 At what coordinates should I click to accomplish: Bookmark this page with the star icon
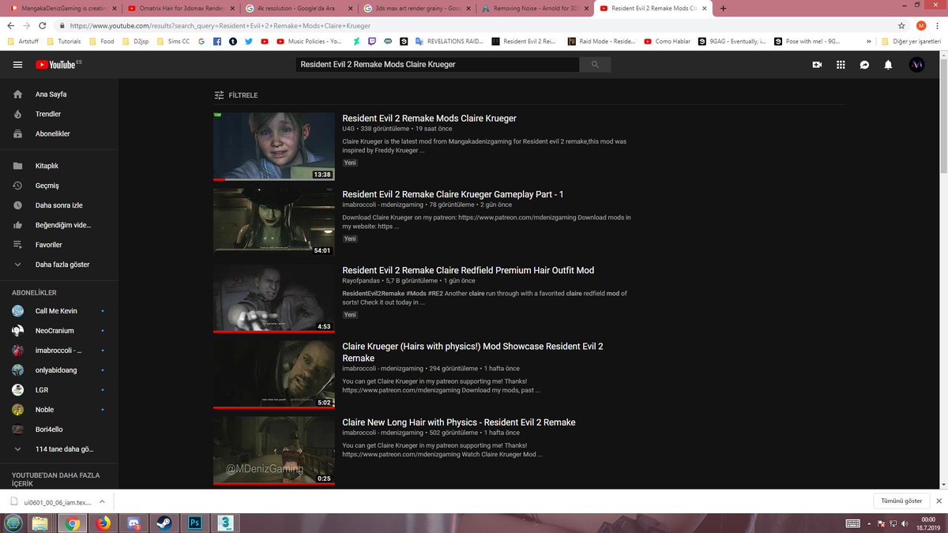[x=901, y=25]
